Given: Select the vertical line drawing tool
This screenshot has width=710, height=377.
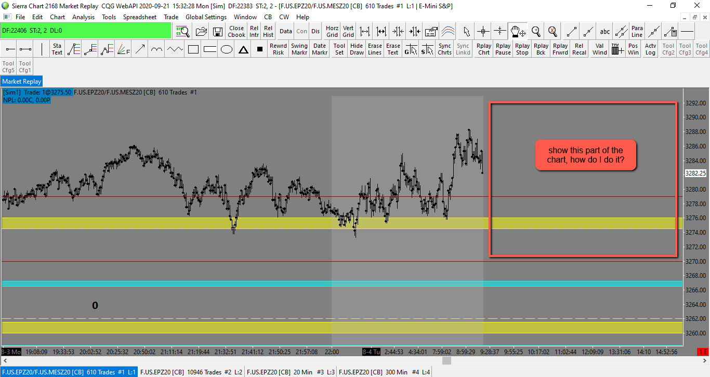Looking at the screenshot, I should (42, 49).
